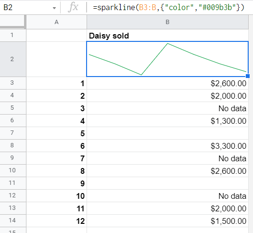Image resolution: width=253 pixels, height=233 pixels.
Task: Select row header 10
Action: pyautogui.click(x=13, y=171)
